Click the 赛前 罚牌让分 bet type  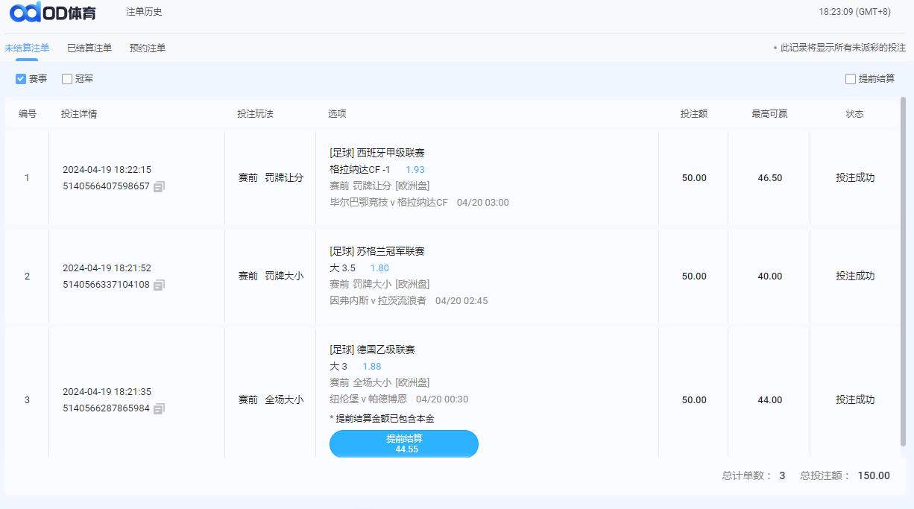[271, 178]
